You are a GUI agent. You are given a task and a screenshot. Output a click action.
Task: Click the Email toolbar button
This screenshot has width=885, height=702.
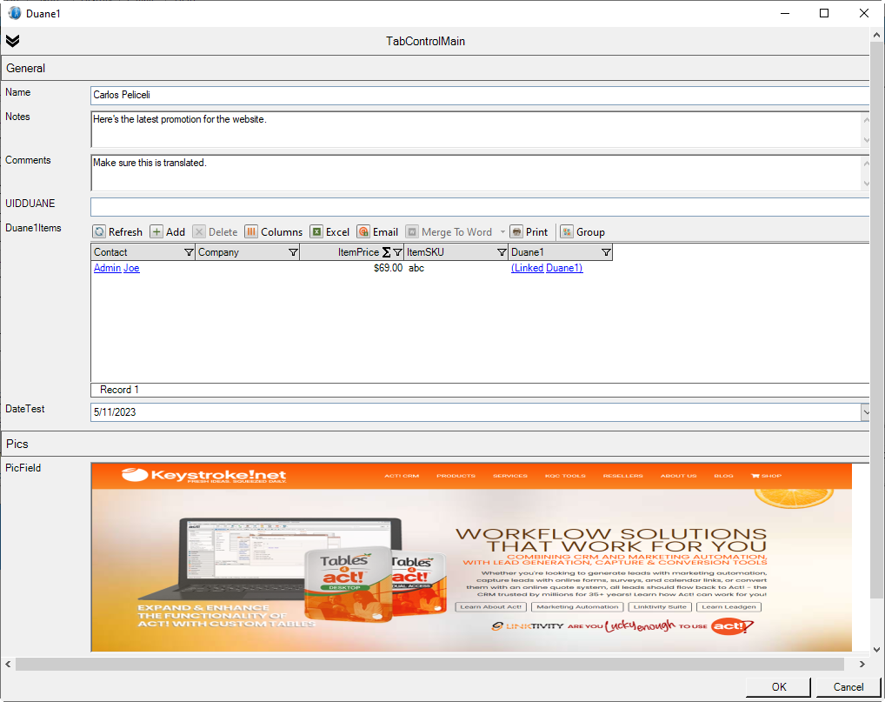(x=377, y=231)
